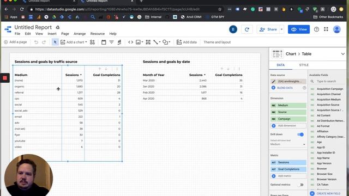Click the Add dimension field

[x=288, y=126]
